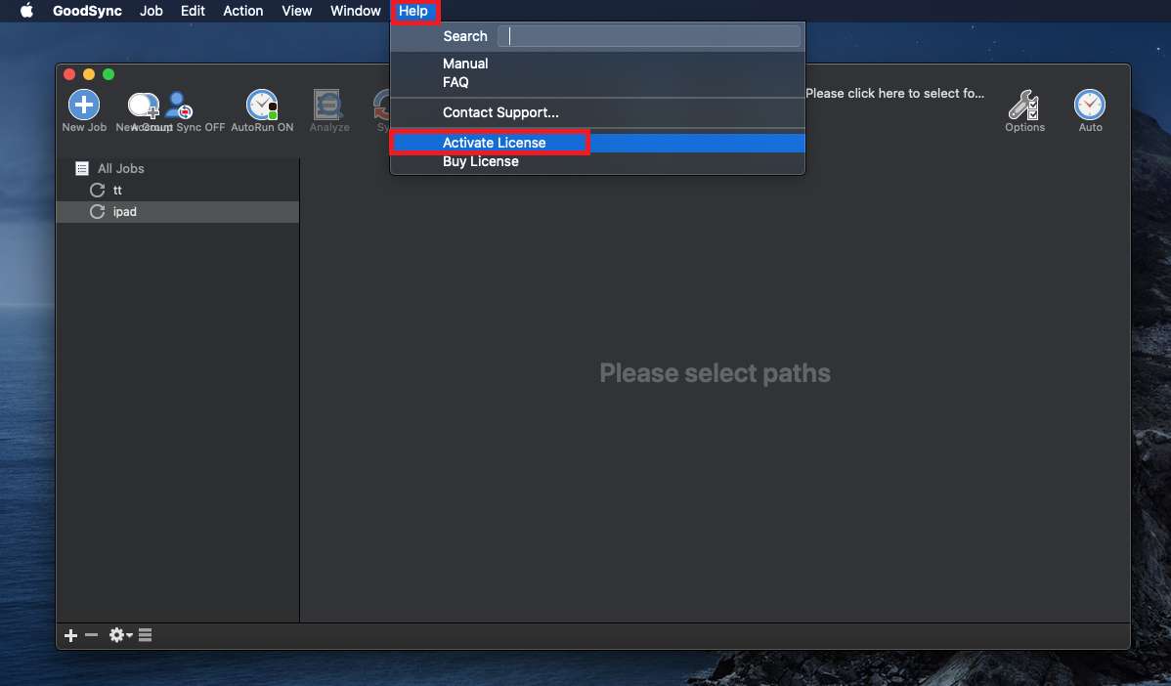
Task: Open Options wrench icon
Action: (x=1024, y=106)
